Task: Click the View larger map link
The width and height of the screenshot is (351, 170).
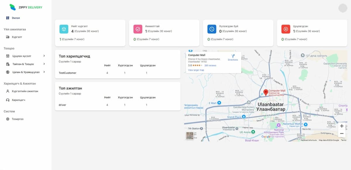Action: (196, 70)
